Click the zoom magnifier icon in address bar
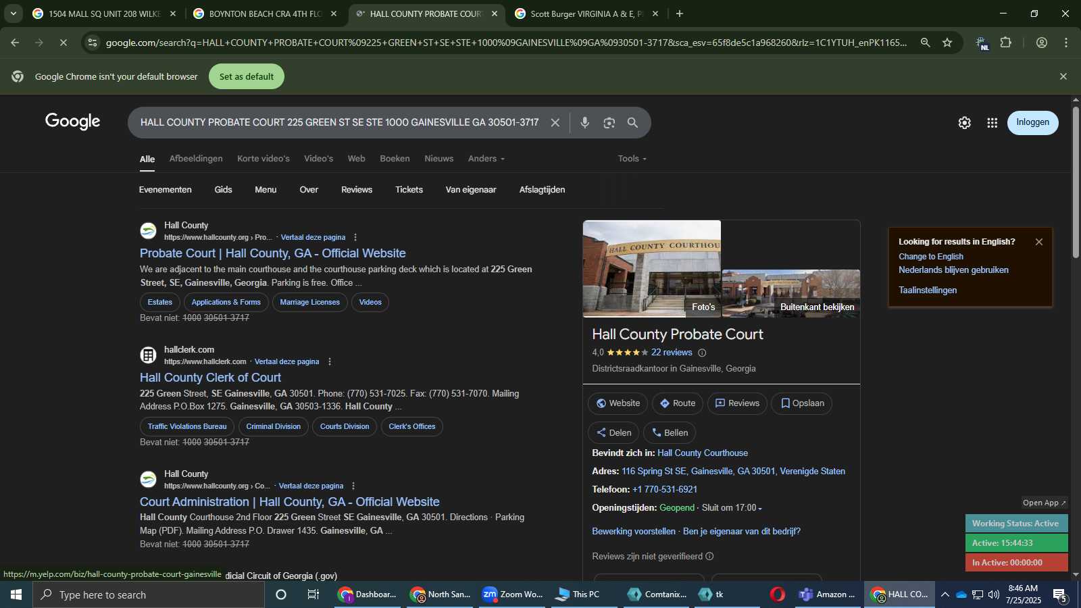This screenshot has width=1081, height=608. (x=925, y=43)
